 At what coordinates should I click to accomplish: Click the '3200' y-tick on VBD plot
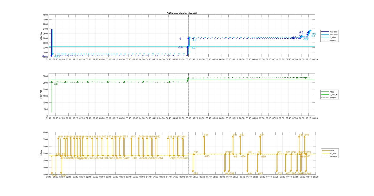point(45,48)
